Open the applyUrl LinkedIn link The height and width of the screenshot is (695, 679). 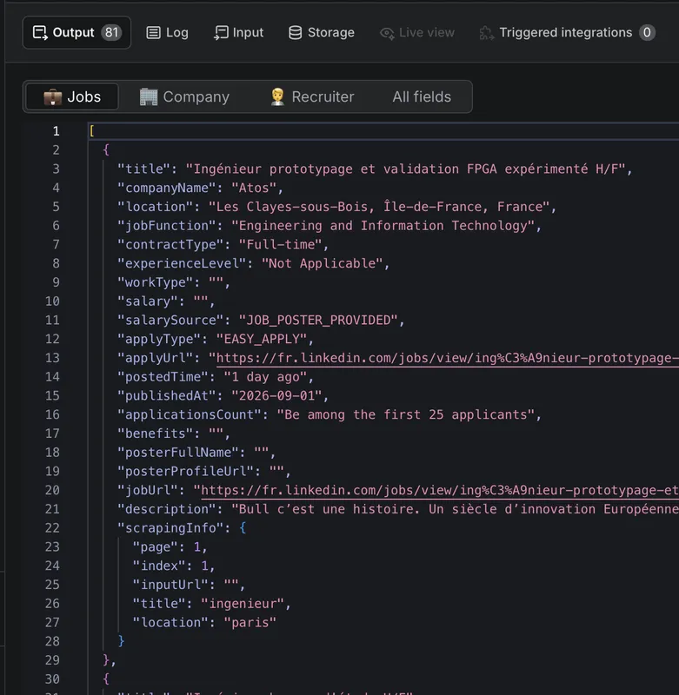click(x=447, y=358)
